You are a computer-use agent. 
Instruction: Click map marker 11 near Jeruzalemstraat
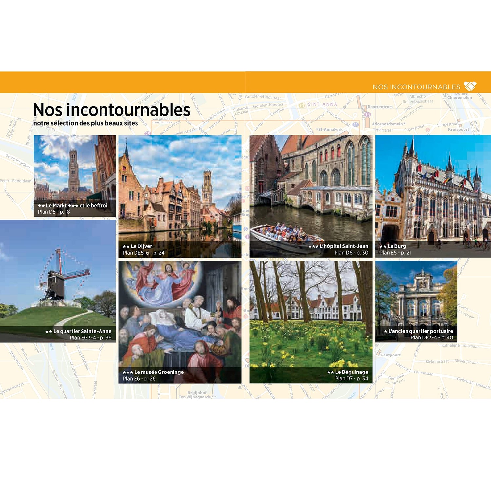[355, 125]
